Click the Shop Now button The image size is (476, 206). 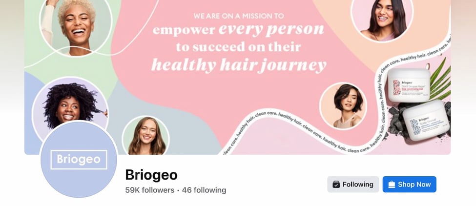click(409, 184)
